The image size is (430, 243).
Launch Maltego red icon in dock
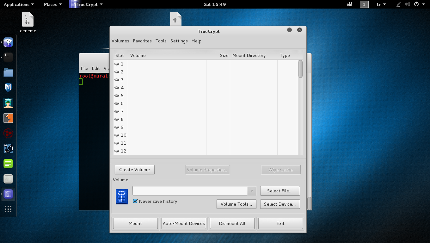point(8,133)
